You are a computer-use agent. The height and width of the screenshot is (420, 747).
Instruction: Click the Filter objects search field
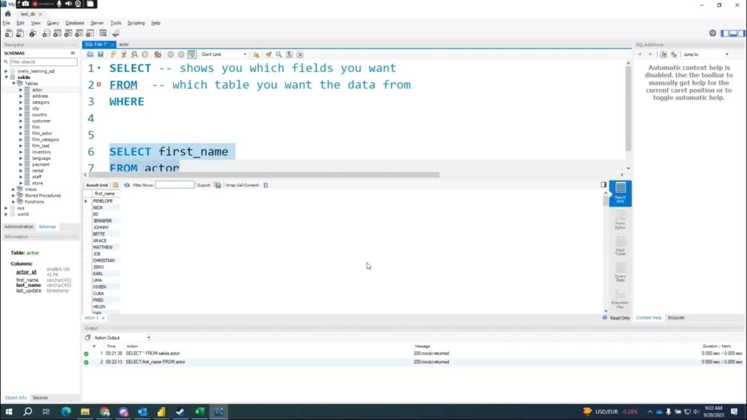43,62
